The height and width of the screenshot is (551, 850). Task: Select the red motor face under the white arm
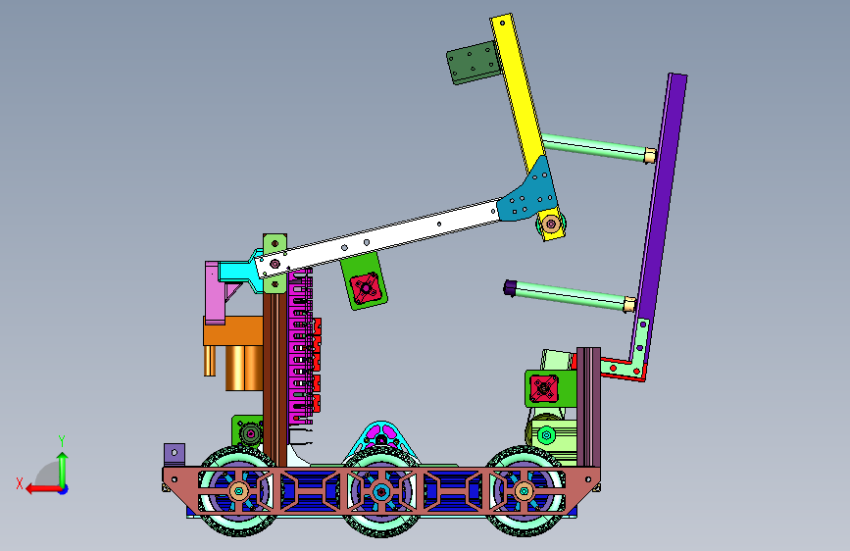point(365,287)
